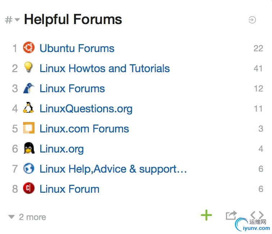Open the Ubuntu Forums link
This screenshot has height=234, width=272.
tap(77, 48)
